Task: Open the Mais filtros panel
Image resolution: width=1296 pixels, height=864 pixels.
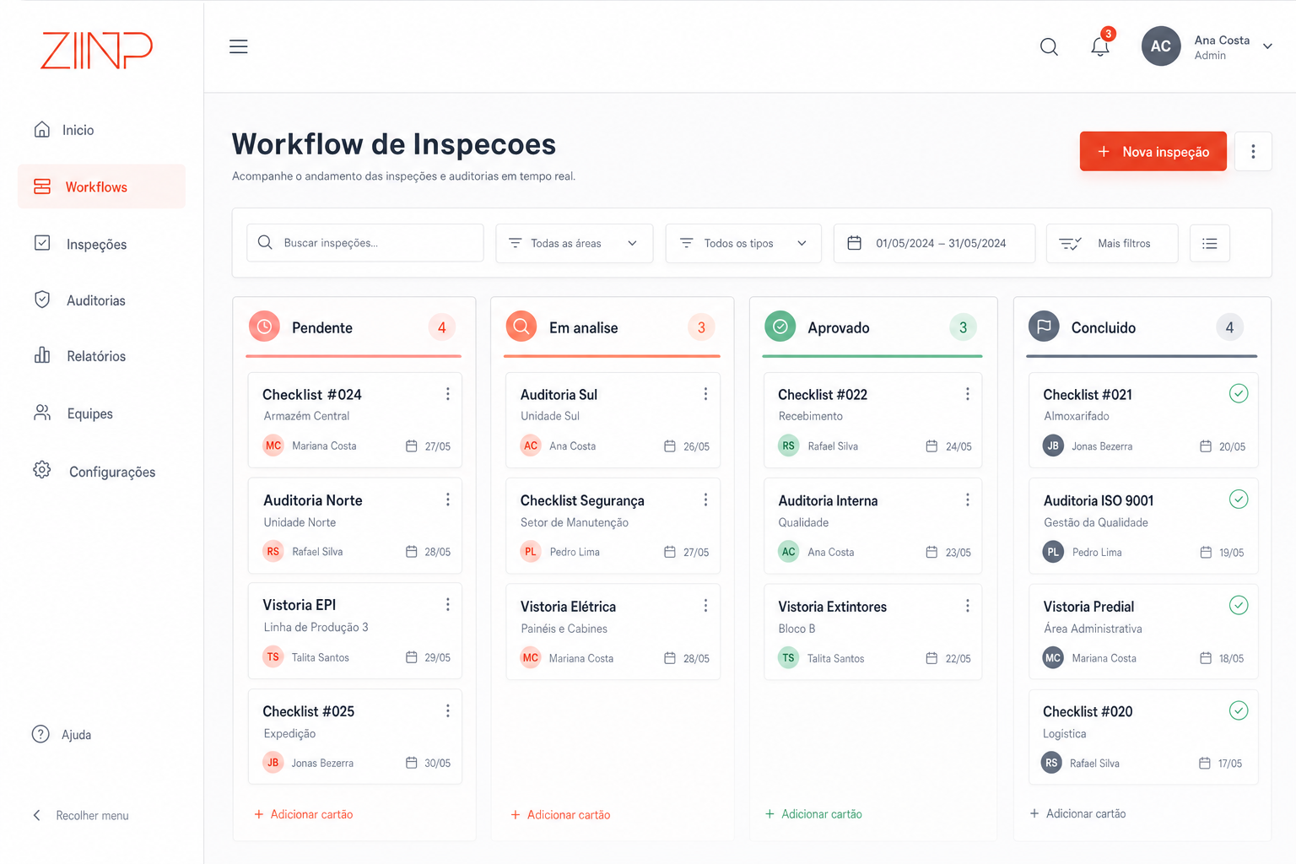Action: pos(1112,243)
